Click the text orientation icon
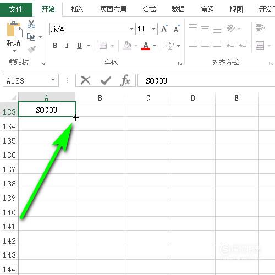275x275 pixels. (x=231, y=28)
